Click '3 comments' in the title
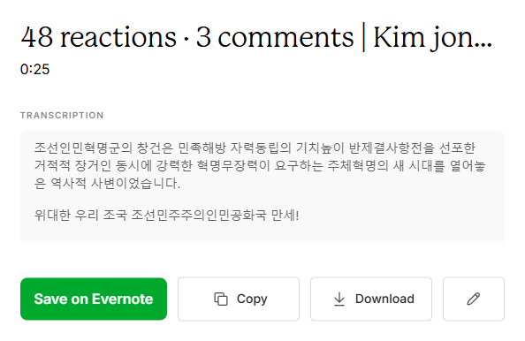 (x=275, y=37)
